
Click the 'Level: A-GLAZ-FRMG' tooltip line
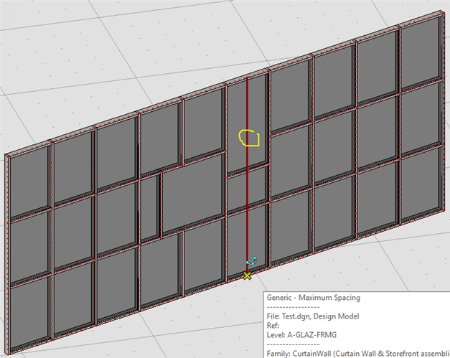[x=301, y=335]
